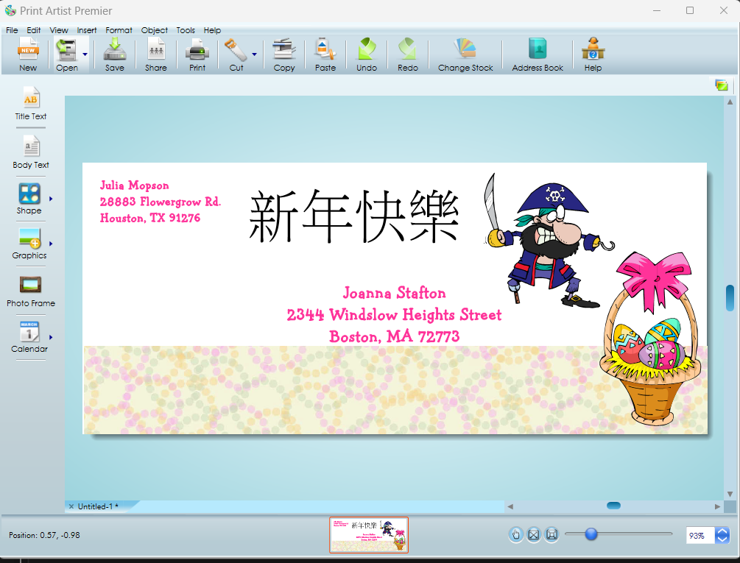740x563 pixels.
Task: Redo the last action
Action: [x=407, y=53]
